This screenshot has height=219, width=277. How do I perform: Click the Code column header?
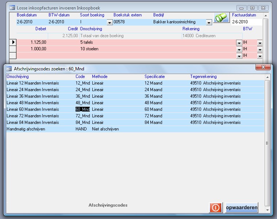80,77
